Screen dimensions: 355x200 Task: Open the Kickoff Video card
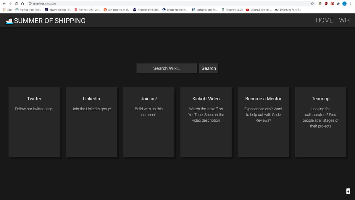pyautogui.click(x=206, y=122)
